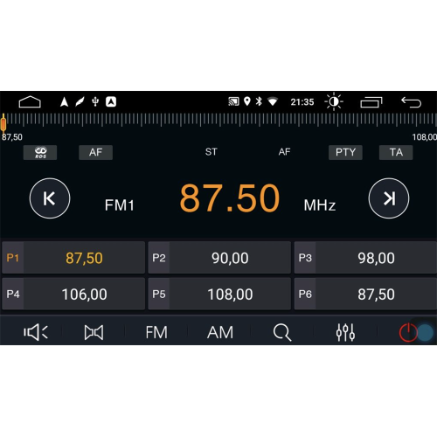Open the equalizer sliders icon
This screenshot has height=437, width=437.
pyautogui.click(x=345, y=332)
